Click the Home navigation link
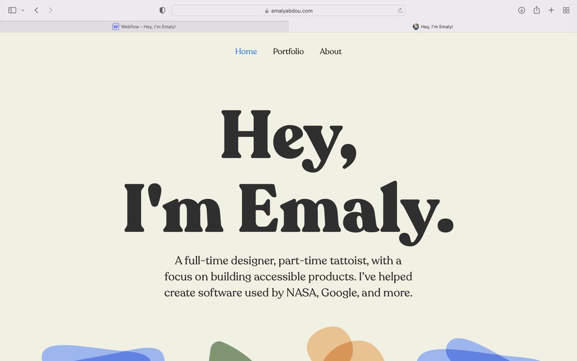The height and width of the screenshot is (361, 577). coord(246,52)
